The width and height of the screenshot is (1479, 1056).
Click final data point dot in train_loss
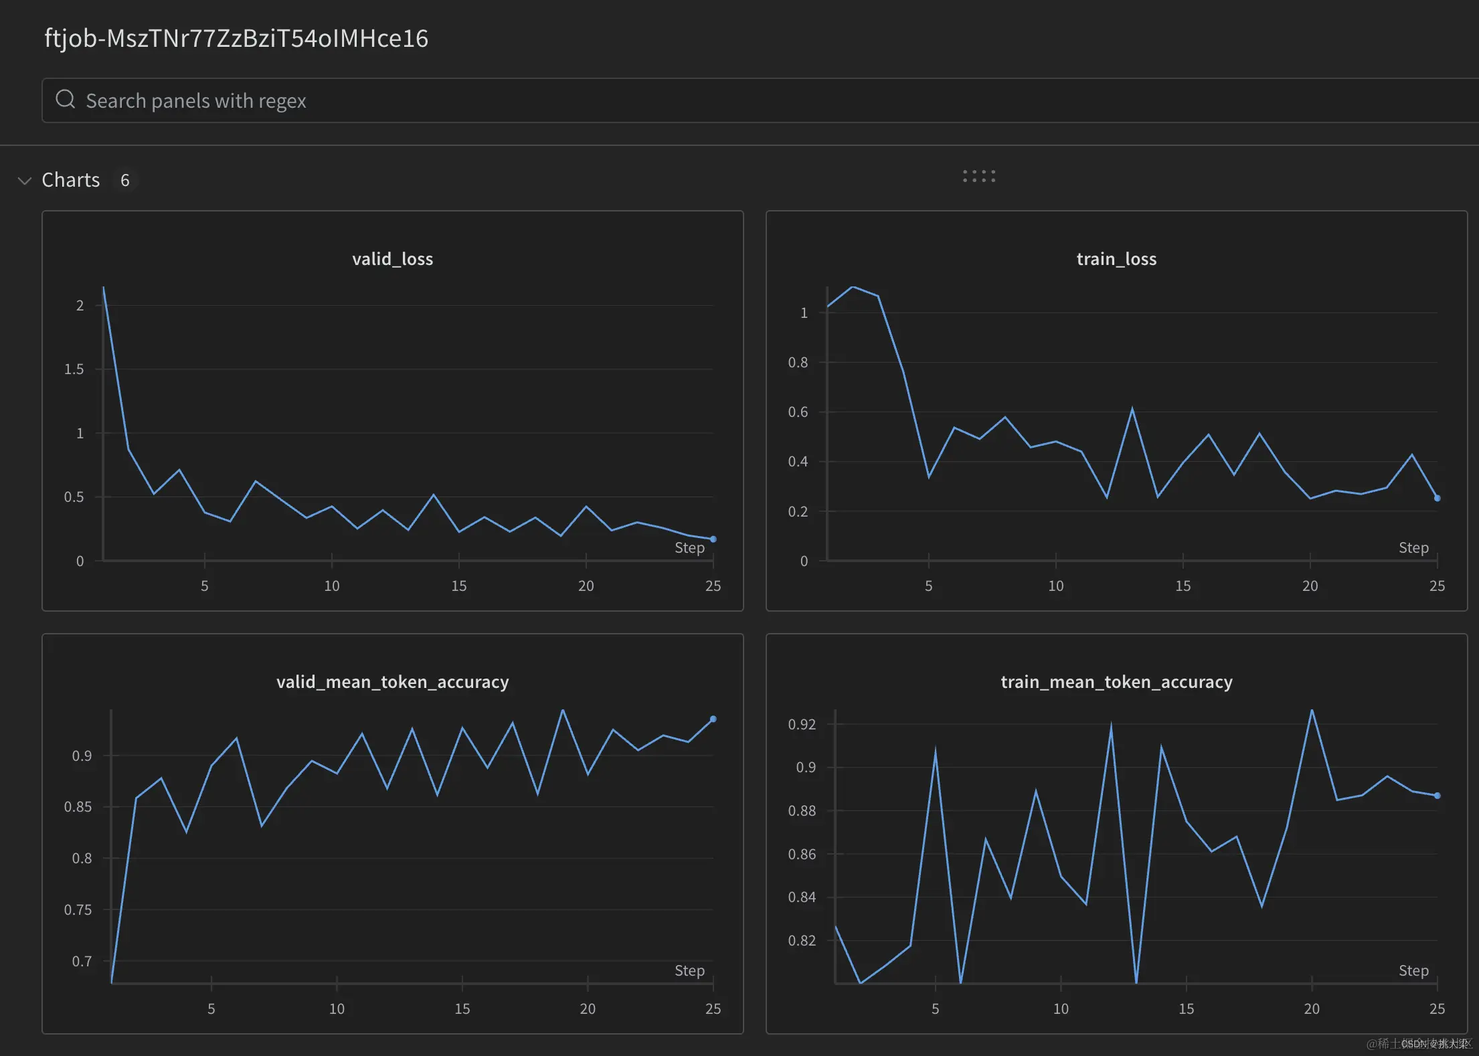[1437, 498]
